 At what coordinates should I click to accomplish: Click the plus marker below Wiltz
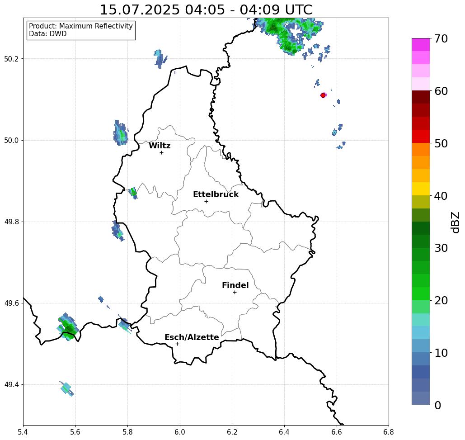[162, 153]
